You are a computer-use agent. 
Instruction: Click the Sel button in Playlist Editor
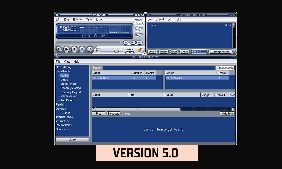click(174, 52)
